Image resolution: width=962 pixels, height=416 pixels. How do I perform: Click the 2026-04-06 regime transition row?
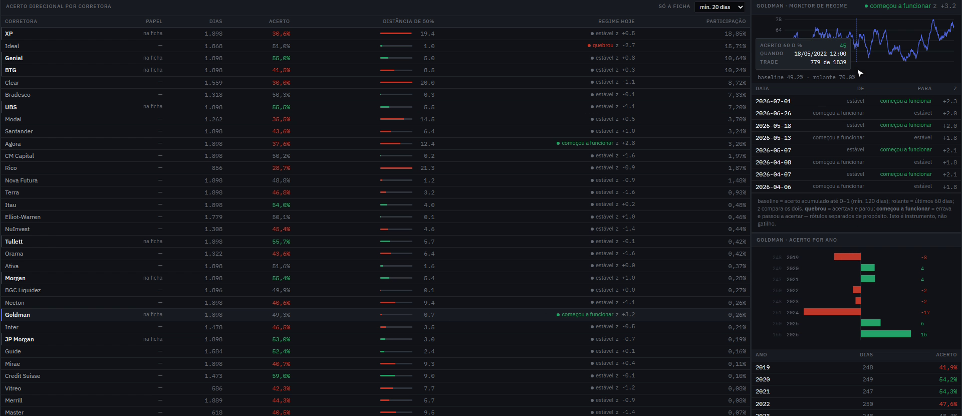click(856, 186)
